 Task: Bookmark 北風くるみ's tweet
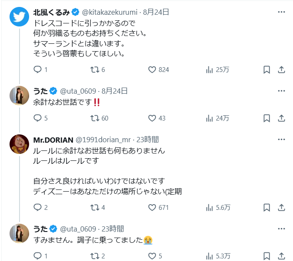(267, 69)
